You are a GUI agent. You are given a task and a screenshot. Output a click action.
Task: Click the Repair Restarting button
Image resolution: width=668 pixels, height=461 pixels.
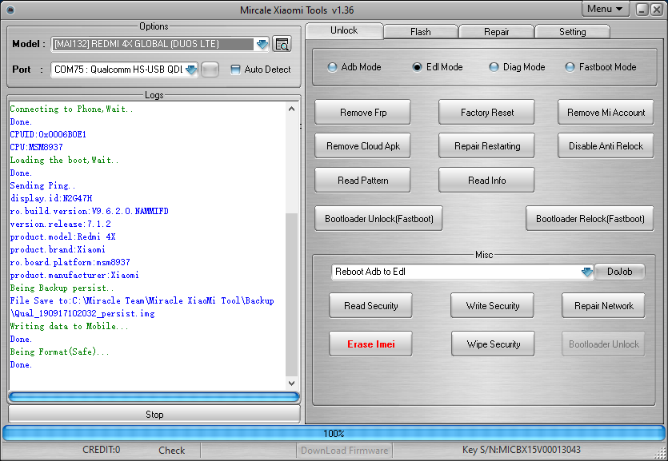487,146
